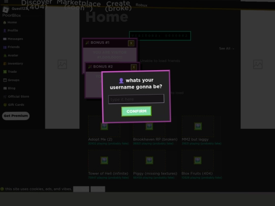Click the Brookhaven RP (broken) title

point(155,139)
